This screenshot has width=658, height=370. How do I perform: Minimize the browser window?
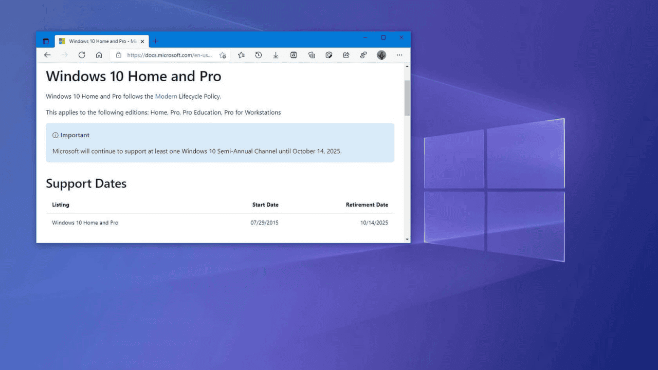365,38
